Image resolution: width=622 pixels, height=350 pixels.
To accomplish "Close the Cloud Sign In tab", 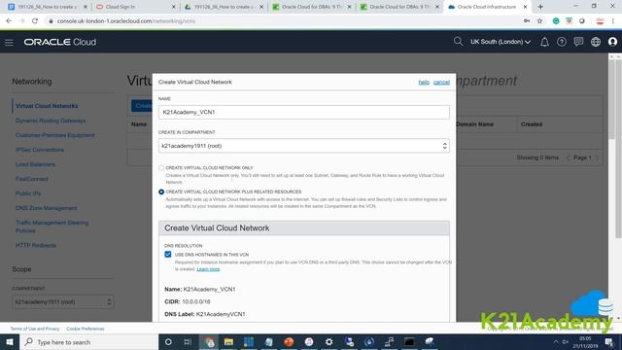I will click(x=173, y=7).
